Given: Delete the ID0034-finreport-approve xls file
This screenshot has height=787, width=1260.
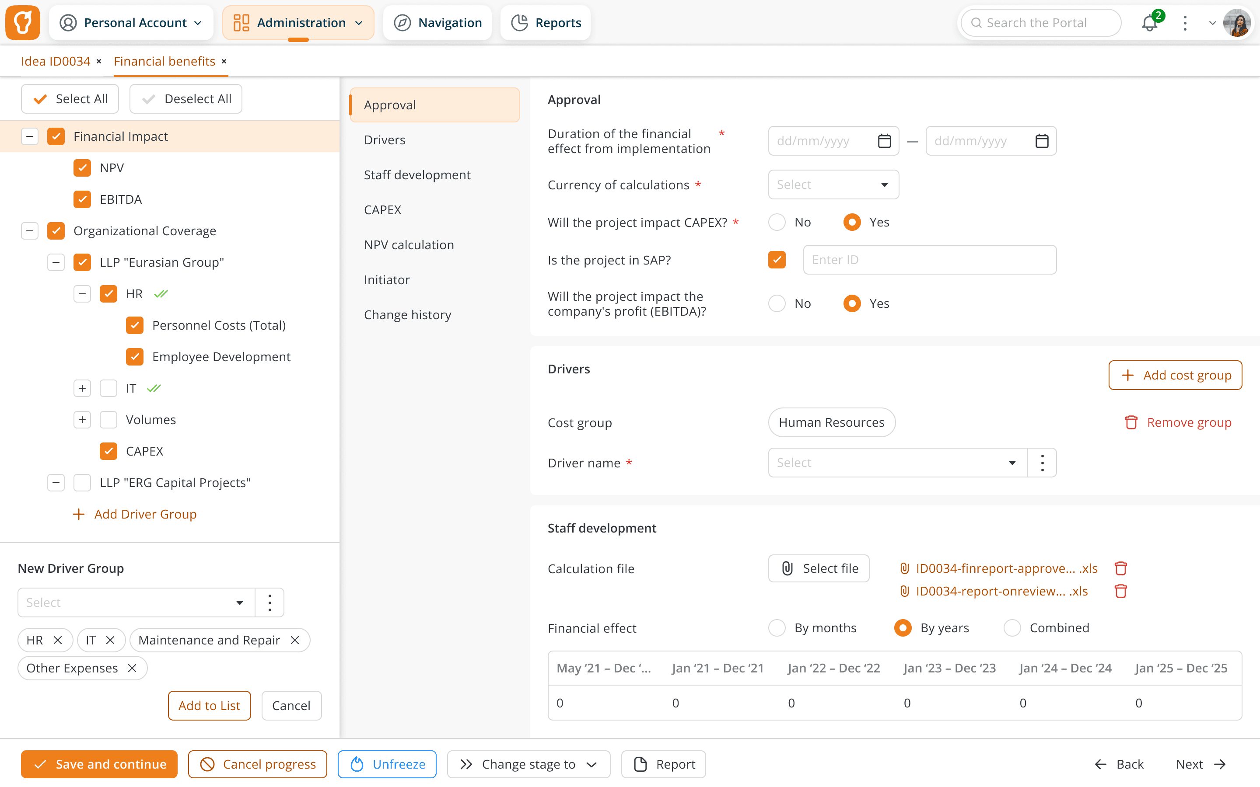Looking at the screenshot, I should 1120,568.
